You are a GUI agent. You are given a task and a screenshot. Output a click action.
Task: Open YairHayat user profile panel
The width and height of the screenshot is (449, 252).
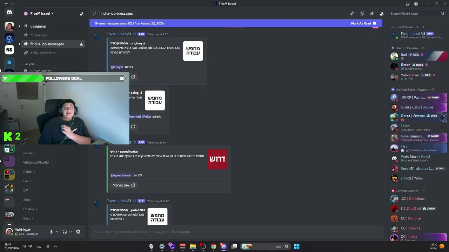pos(25,232)
